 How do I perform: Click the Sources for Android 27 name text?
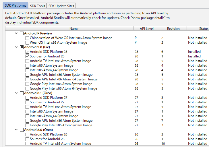coord(47,102)
